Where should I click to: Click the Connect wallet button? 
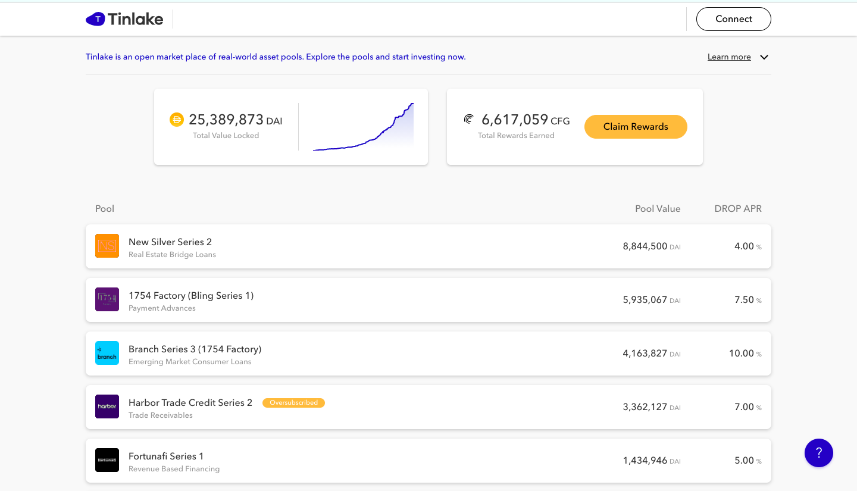coord(733,19)
